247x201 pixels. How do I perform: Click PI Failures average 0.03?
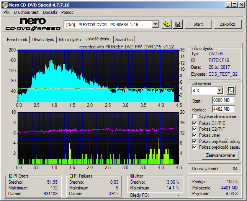coord(114,182)
